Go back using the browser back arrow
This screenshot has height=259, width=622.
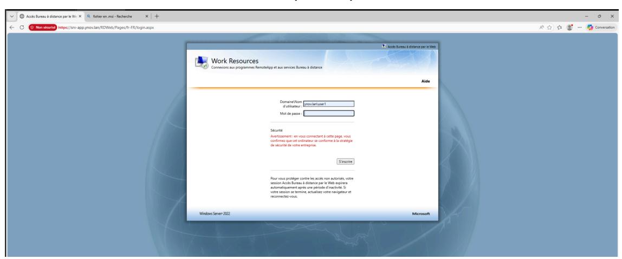point(12,28)
